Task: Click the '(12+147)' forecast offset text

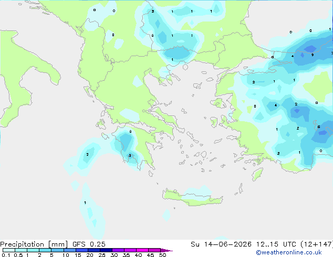Action: coord(317,244)
